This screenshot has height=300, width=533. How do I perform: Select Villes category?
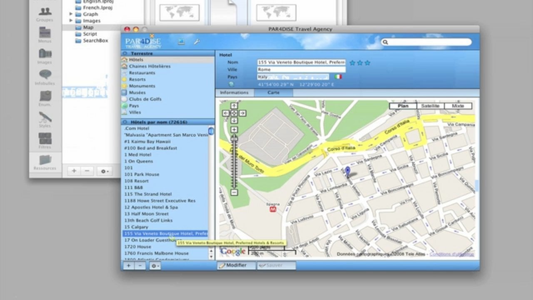click(x=168, y=112)
